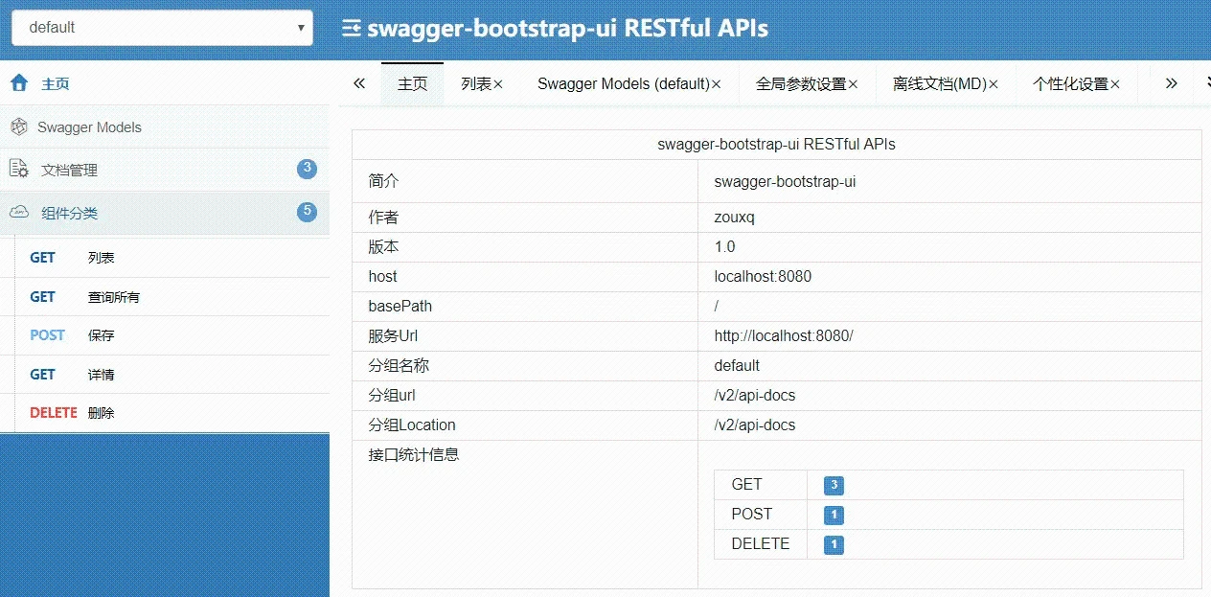This screenshot has height=597, width=1211.
Task: Click the POST count badge 1
Action: click(x=834, y=516)
